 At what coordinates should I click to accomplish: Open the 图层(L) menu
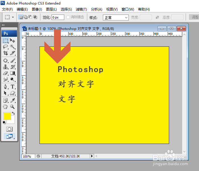click(51, 9)
